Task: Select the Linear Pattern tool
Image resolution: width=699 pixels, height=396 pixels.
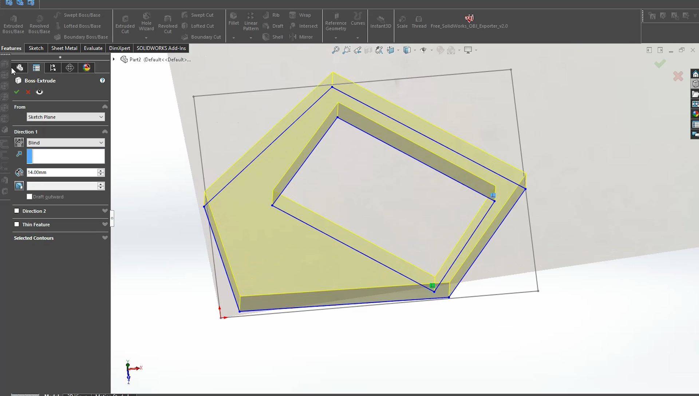Action: click(x=250, y=22)
